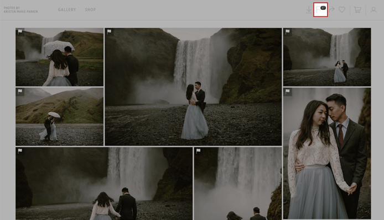Screen dimensions: 384x220
Task: View the close-up couple portrait photo
Action: (327, 153)
